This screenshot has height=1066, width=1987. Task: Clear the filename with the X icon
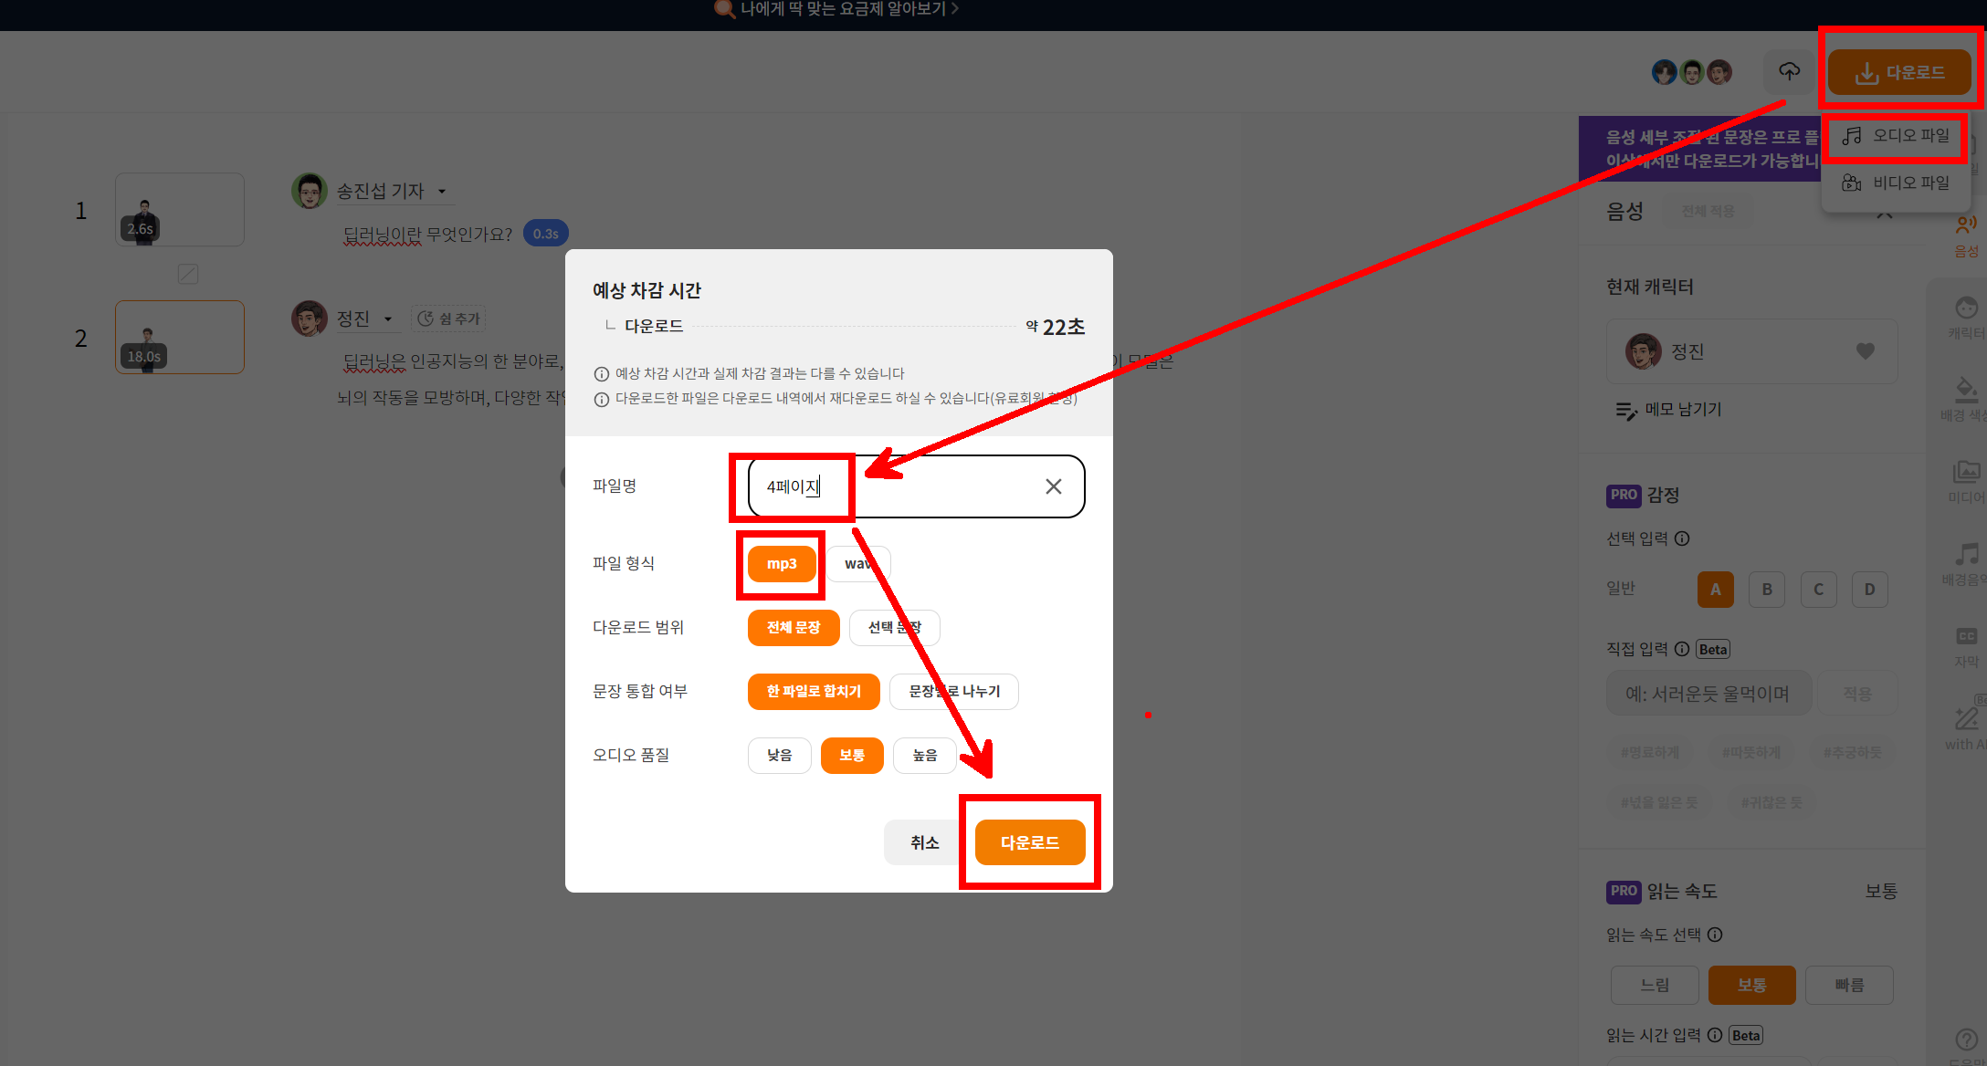1053,486
